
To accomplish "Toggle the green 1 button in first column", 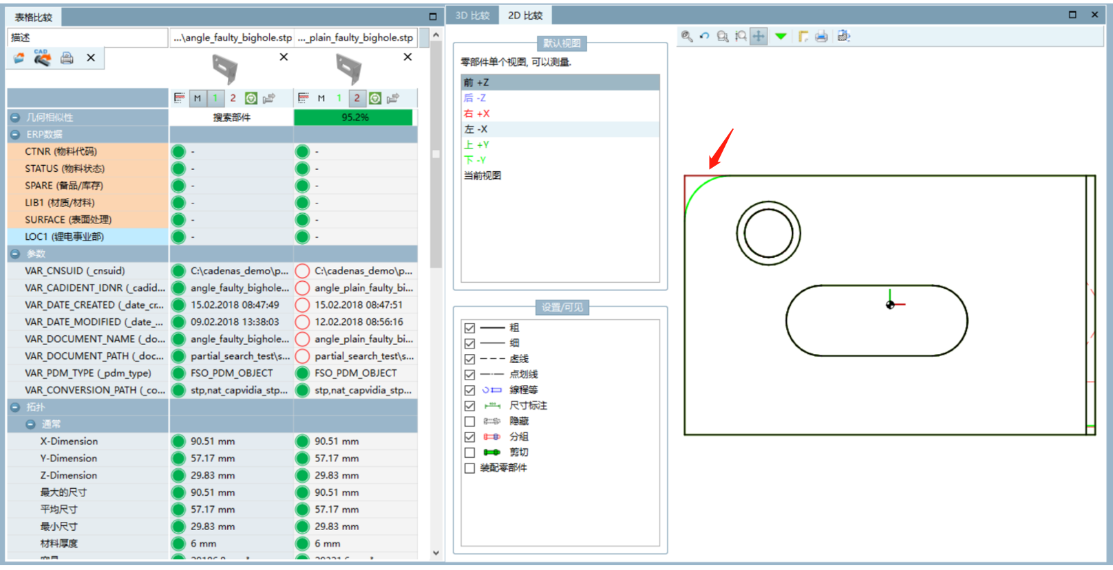I will coord(215,98).
